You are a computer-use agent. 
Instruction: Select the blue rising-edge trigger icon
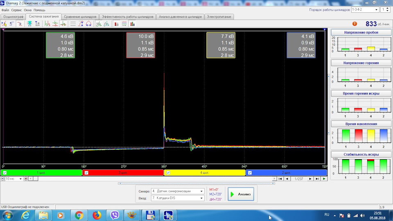click(x=12, y=24)
